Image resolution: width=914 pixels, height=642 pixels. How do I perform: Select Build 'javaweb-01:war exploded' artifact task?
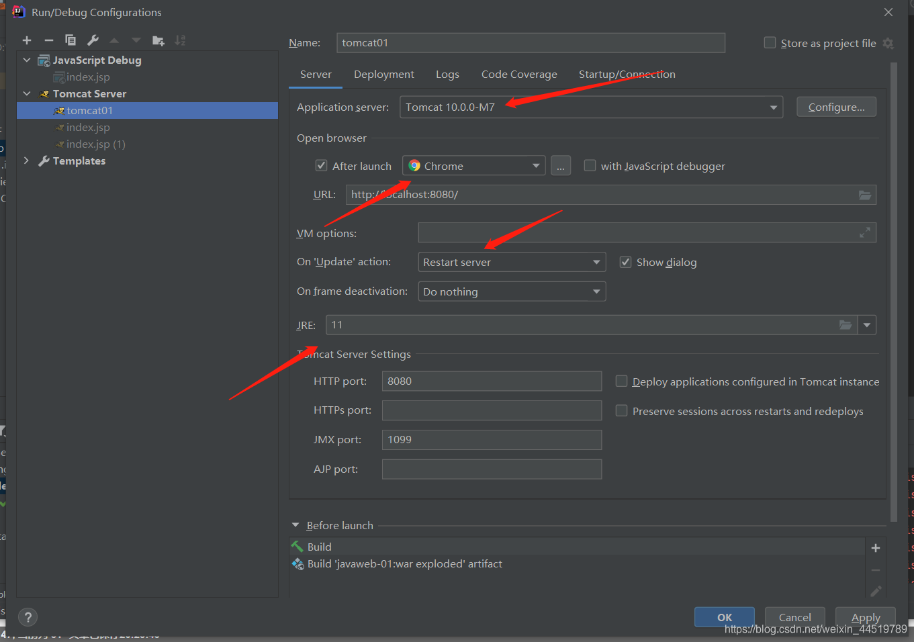578,563
